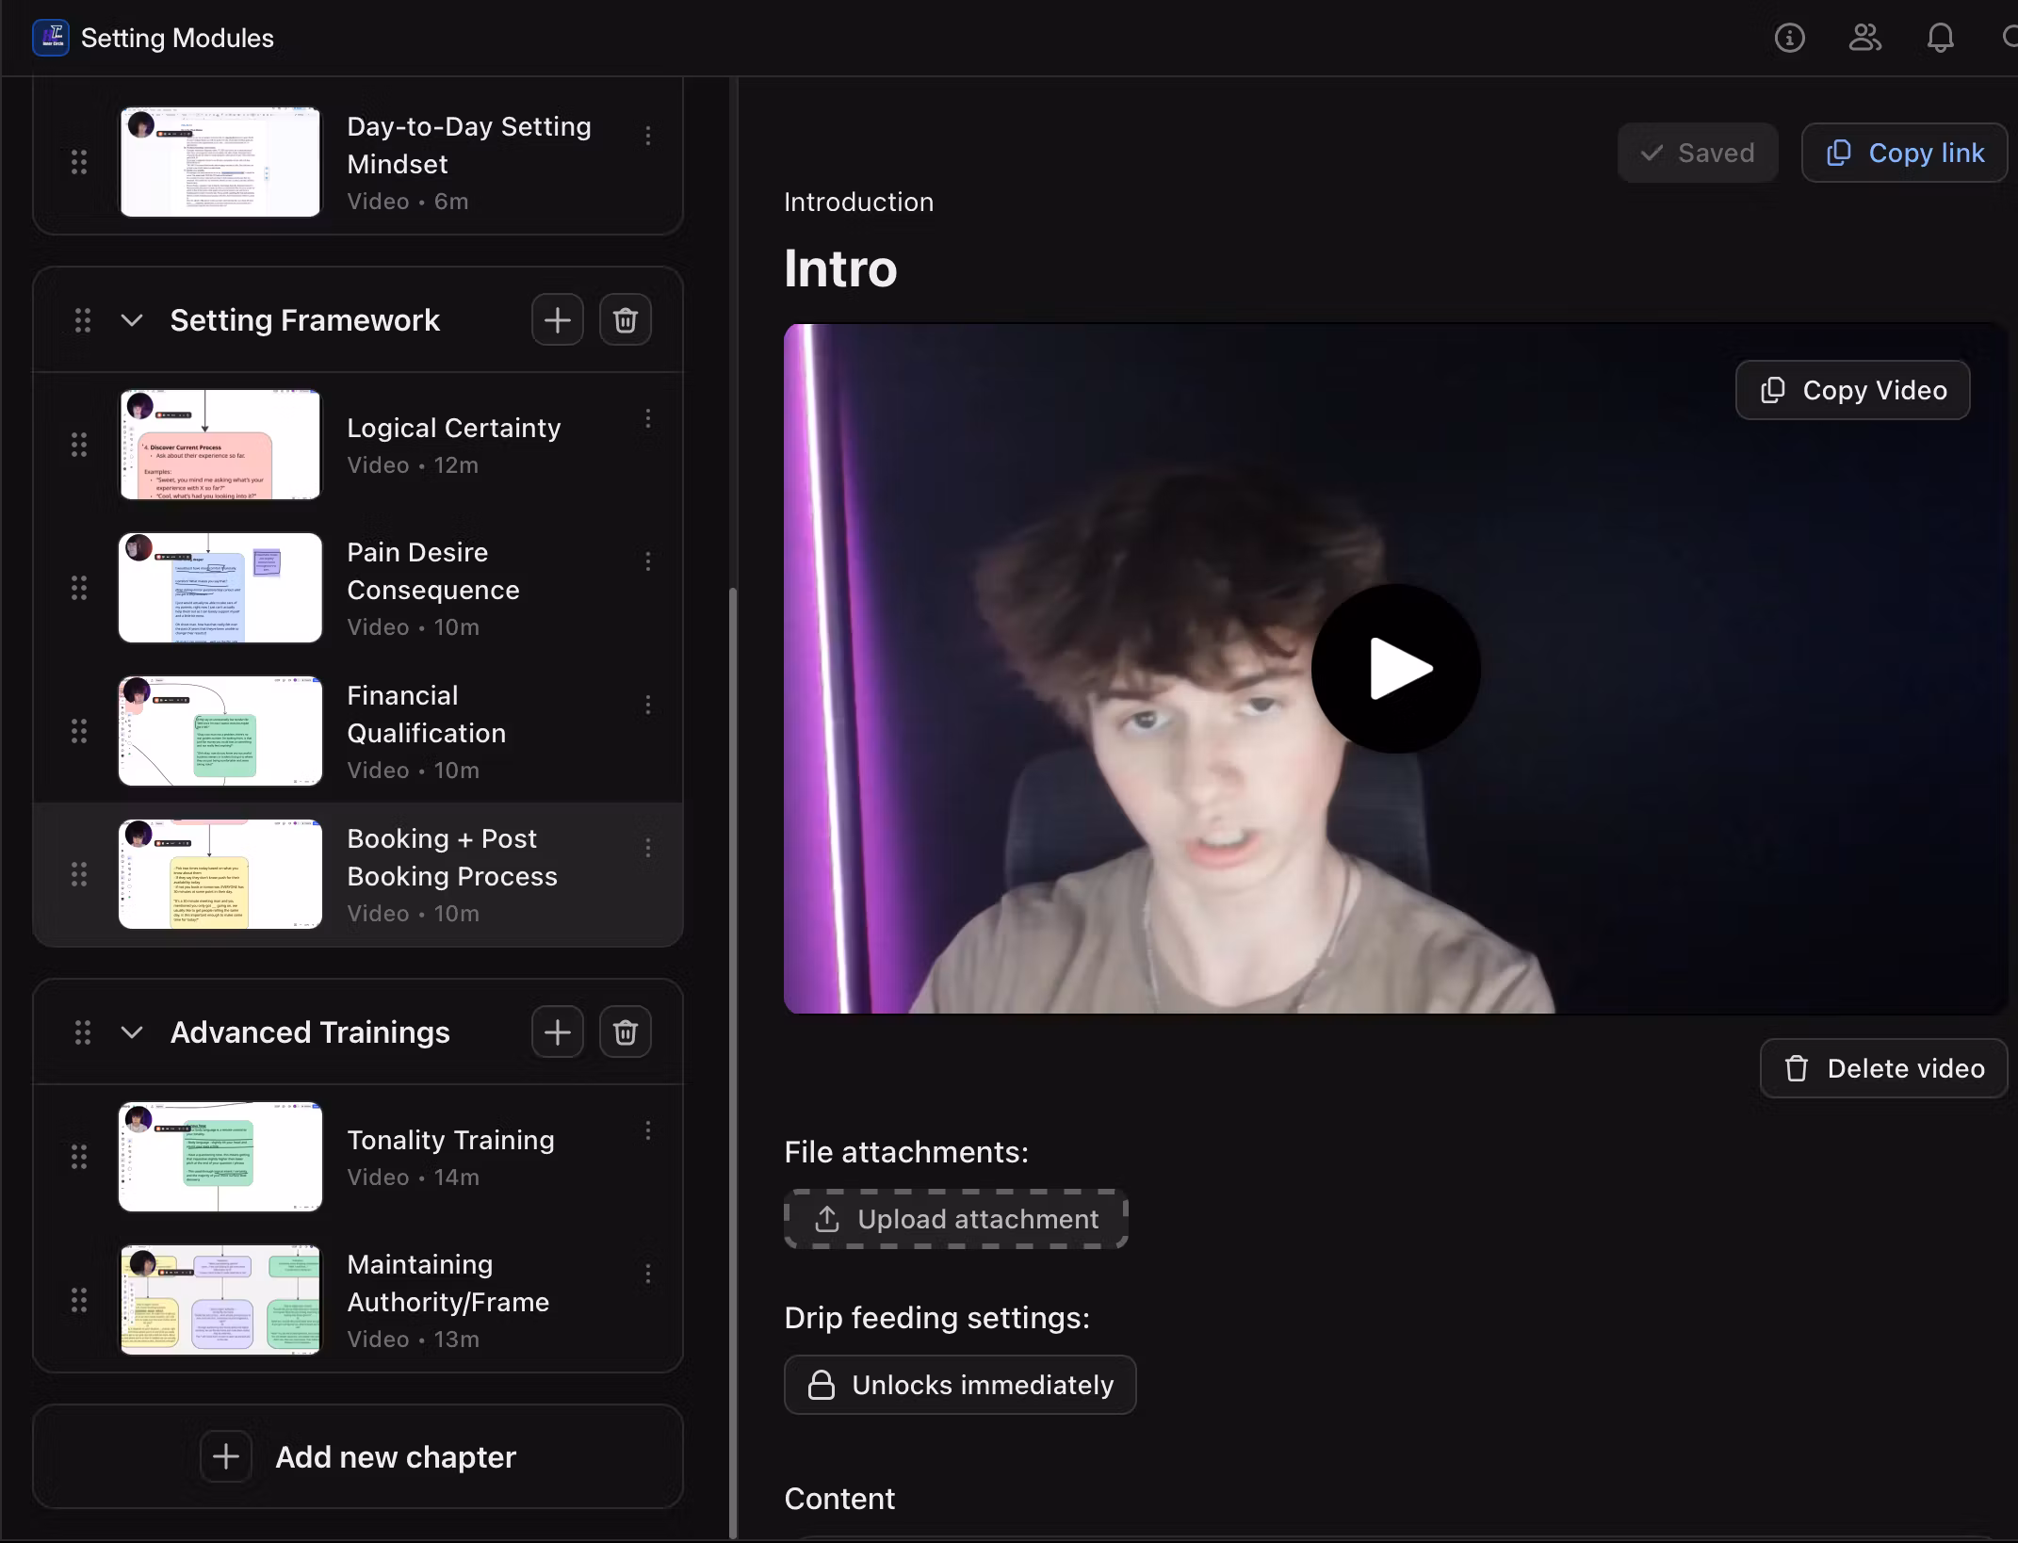Delete the Setting Framework chapter

click(626, 320)
